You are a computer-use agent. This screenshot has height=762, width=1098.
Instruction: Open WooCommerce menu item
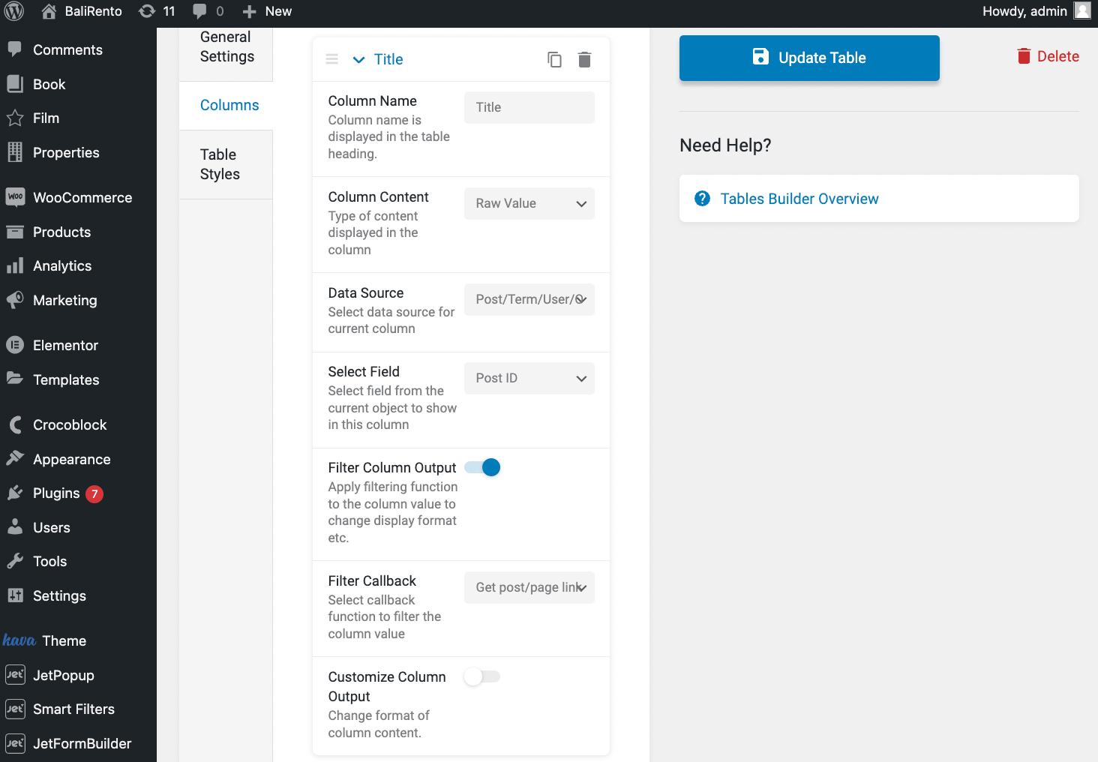[78, 197]
